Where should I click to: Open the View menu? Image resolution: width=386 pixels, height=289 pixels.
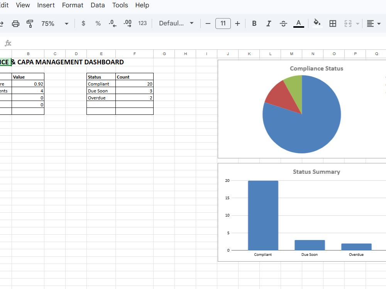pos(23,5)
